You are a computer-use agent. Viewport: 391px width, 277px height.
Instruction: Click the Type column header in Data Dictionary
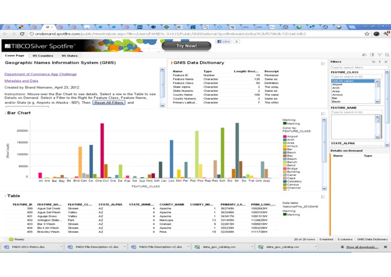208,71
